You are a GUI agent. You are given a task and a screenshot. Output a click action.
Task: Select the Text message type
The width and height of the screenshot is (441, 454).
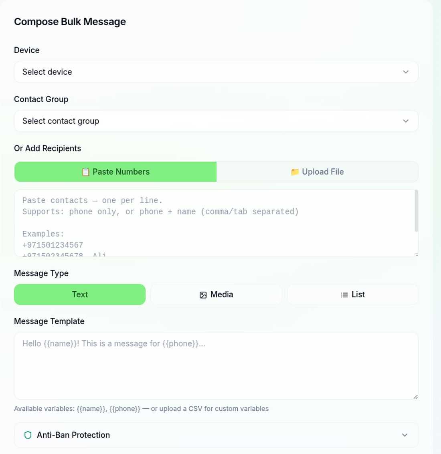tap(80, 295)
